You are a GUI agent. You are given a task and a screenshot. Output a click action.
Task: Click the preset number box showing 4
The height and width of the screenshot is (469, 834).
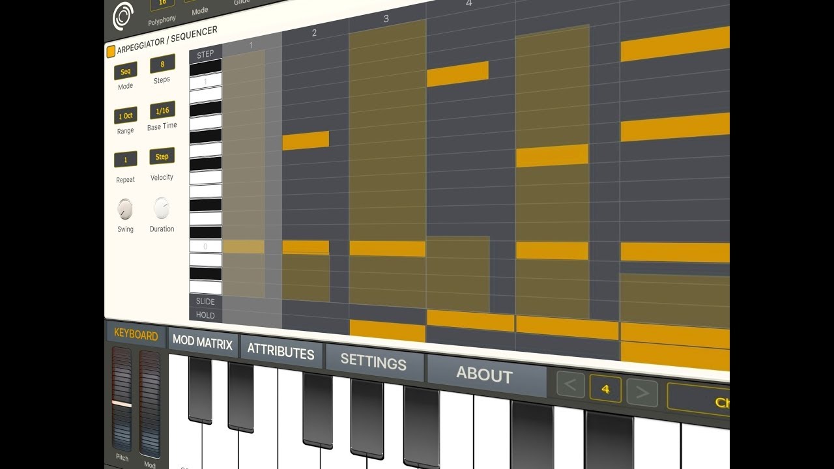(605, 389)
